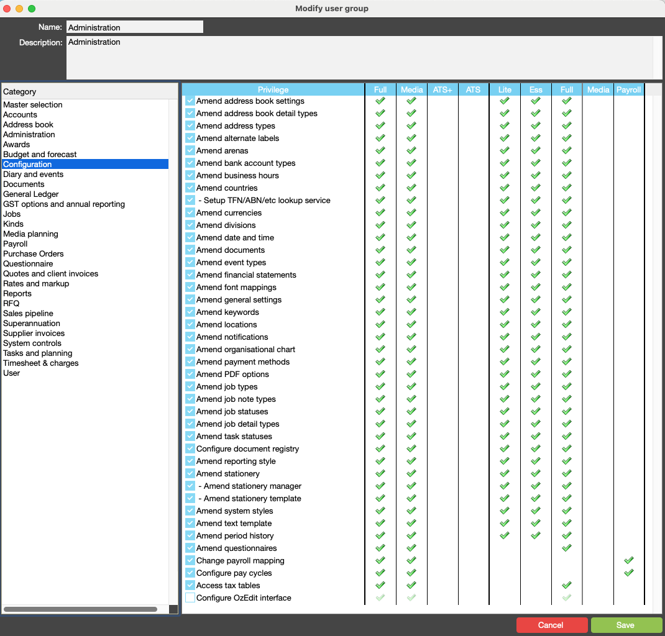Click faded Media tick for Configure OzEdit interface

coord(411,597)
